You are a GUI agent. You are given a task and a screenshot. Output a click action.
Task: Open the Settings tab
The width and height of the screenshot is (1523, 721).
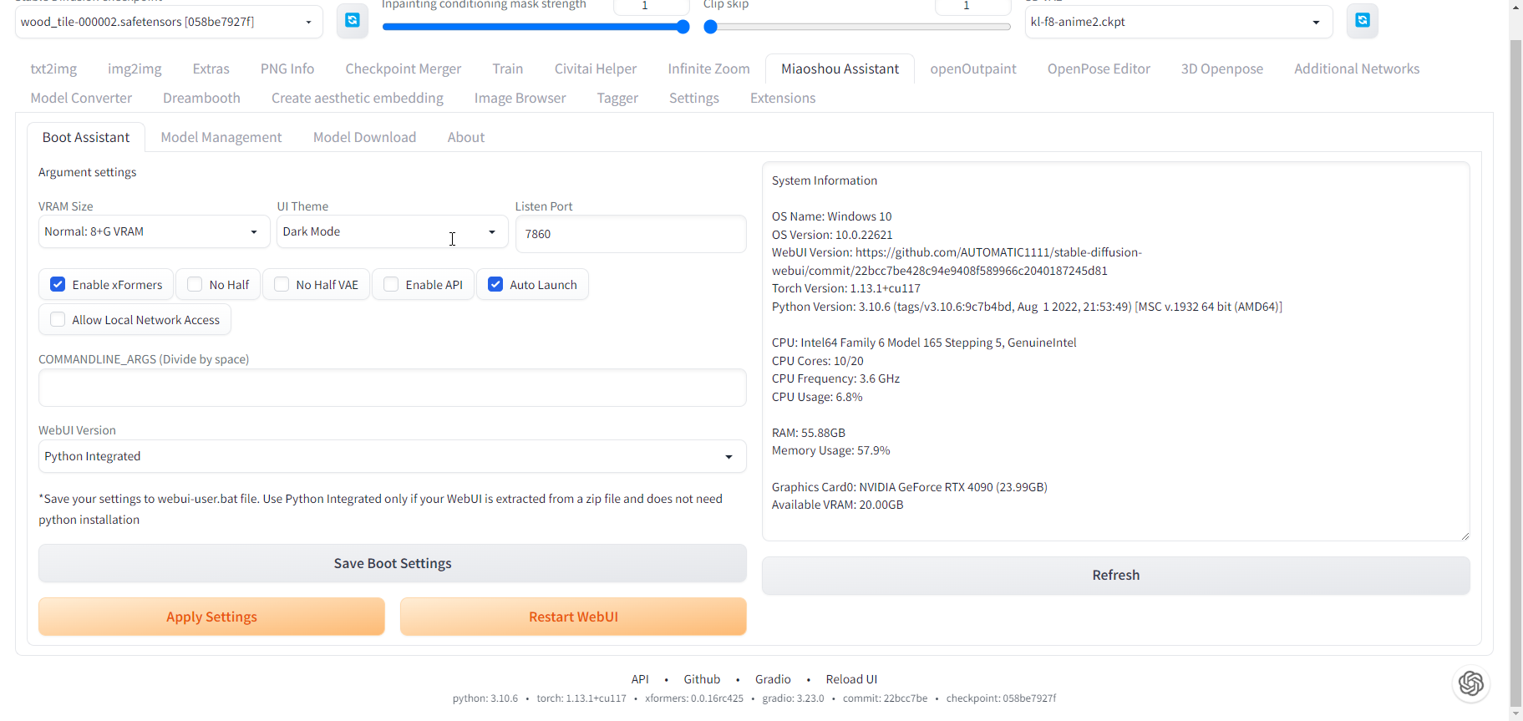pos(694,98)
